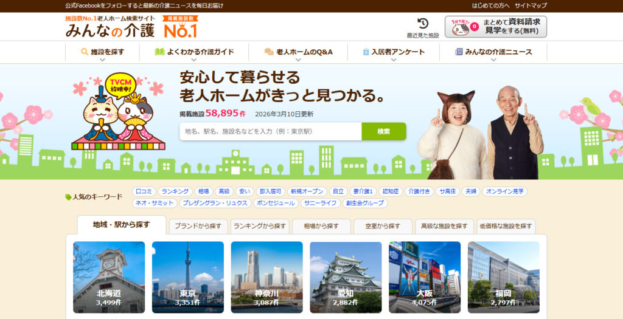Expand the 施設を探す navigation menu

pos(102,52)
